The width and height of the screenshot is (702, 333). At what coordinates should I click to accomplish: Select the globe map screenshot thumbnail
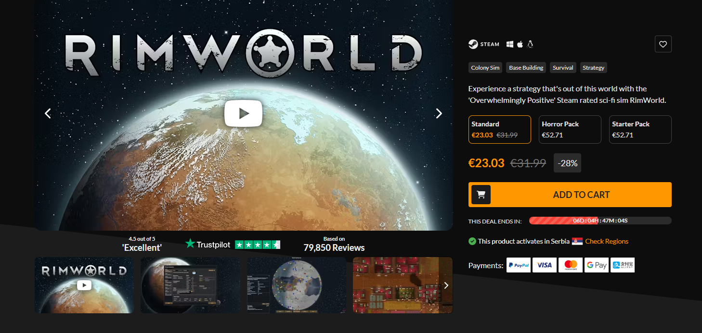tap(297, 285)
